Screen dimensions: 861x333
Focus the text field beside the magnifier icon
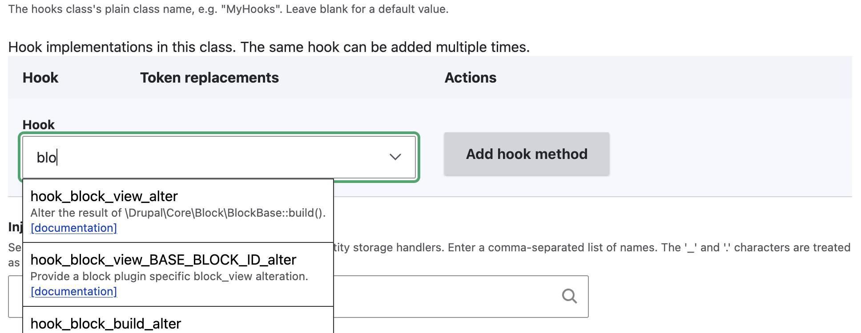click(445, 296)
